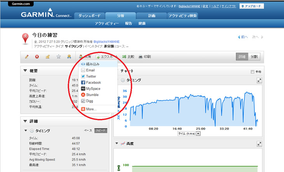Image resolution: width=284 pixels, height=172 pixels.
Task: Go to 報告 reports submenu
Action: [128, 23]
